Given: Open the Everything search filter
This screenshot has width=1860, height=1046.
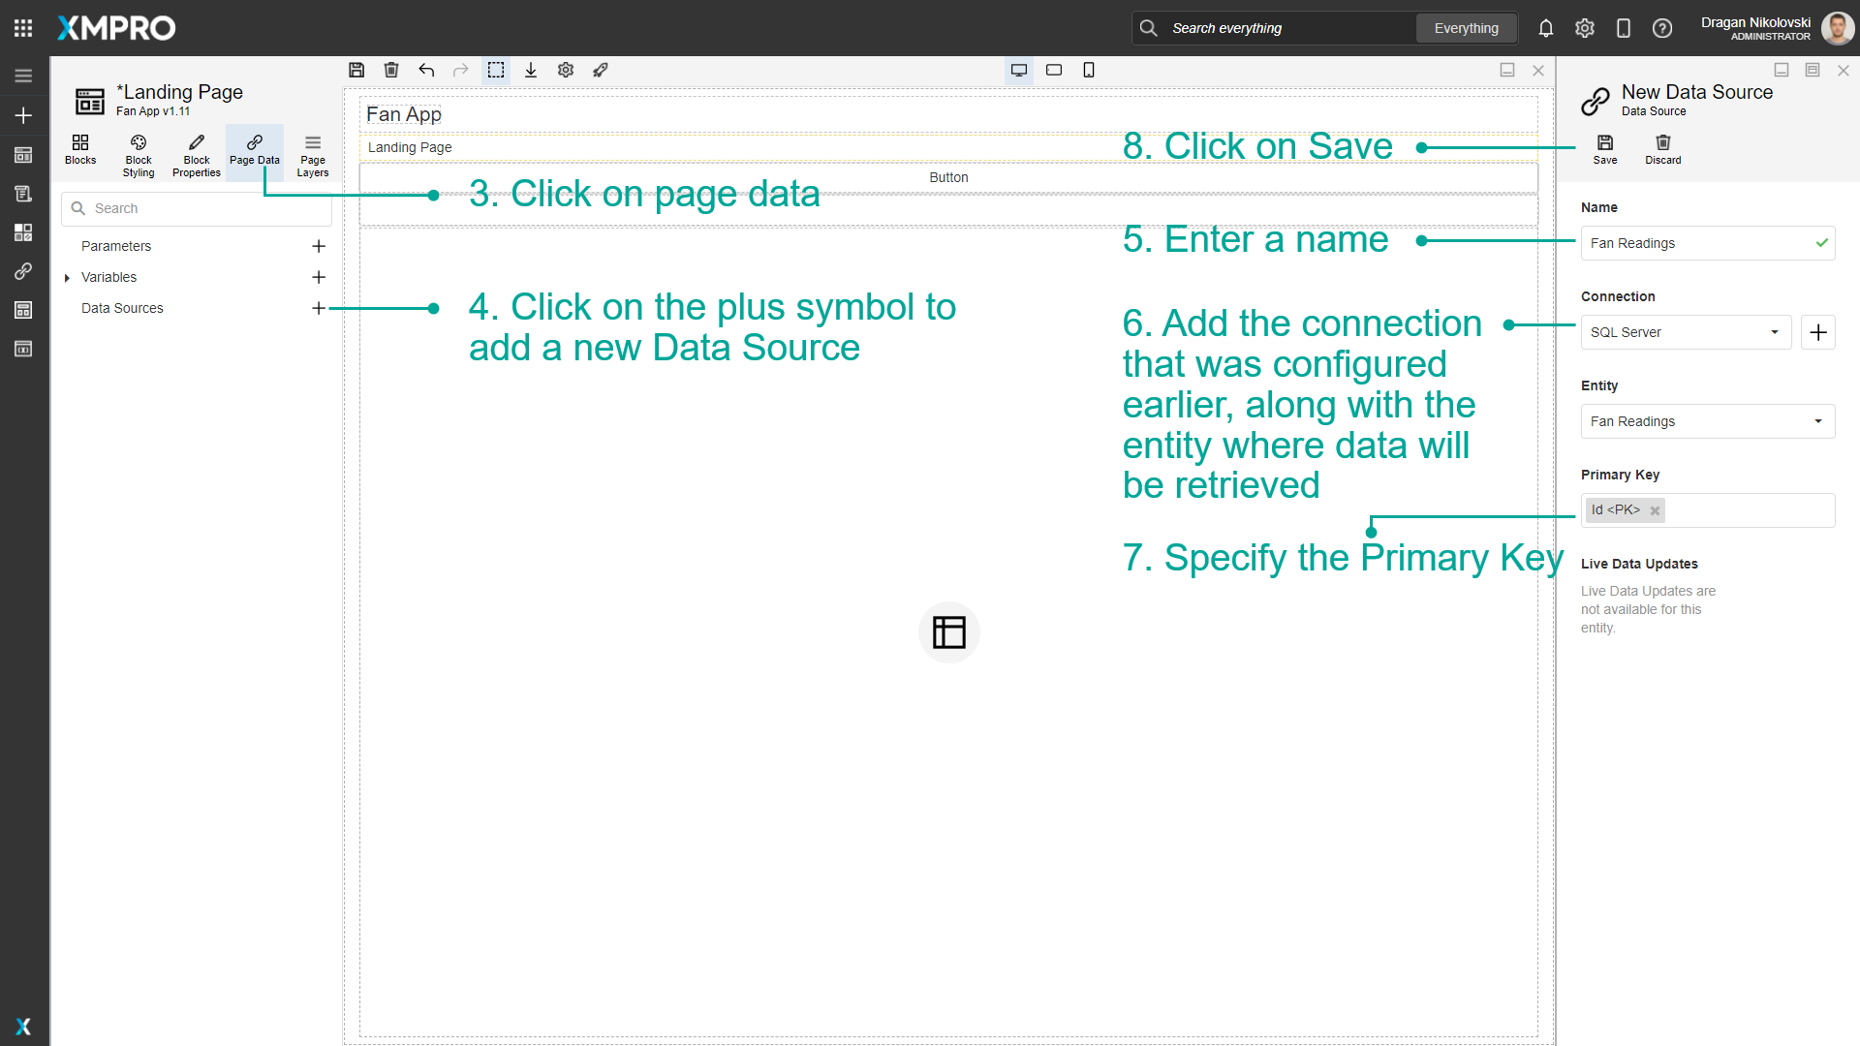Looking at the screenshot, I should pos(1466,28).
